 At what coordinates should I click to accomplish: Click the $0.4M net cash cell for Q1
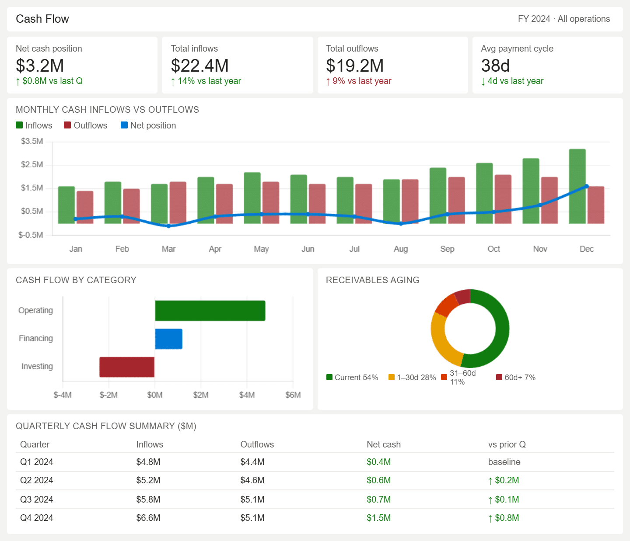(379, 462)
